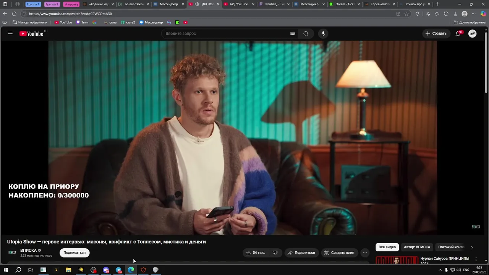The image size is (489, 275).
Task: Open the стата2 bookmark
Action: [128, 23]
